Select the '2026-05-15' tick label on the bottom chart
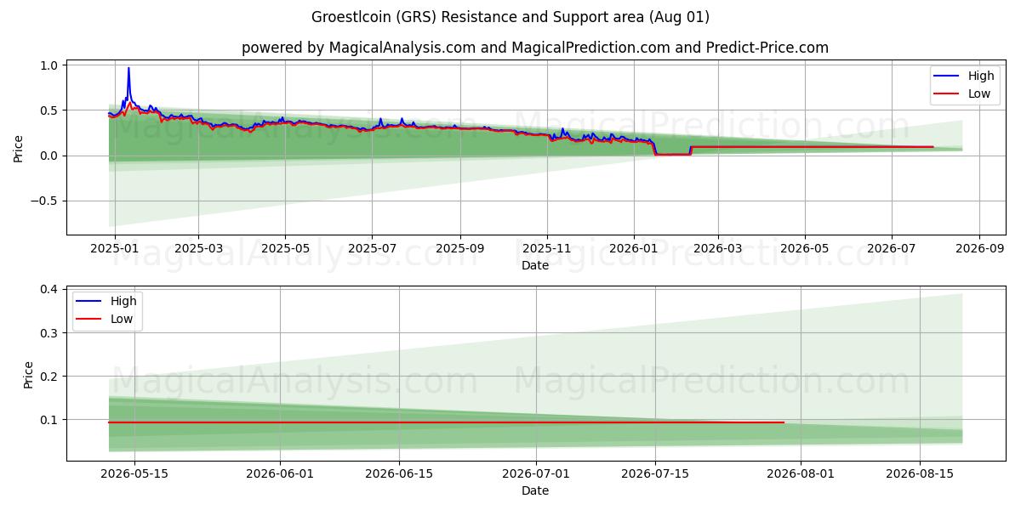Image resolution: width=1021 pixels, height=510 pixels. pos(134,474)
